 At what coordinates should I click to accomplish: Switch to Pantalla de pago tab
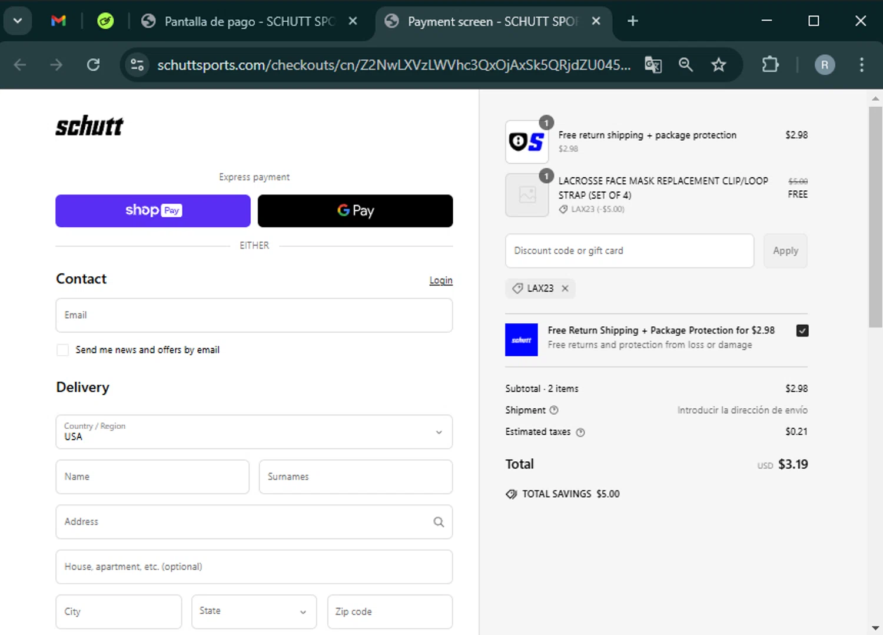pos(249,21)
